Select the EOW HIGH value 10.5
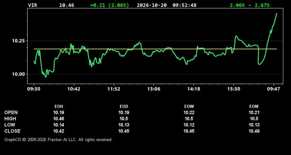Screen dimensions: 291x155 coord(189,119)
